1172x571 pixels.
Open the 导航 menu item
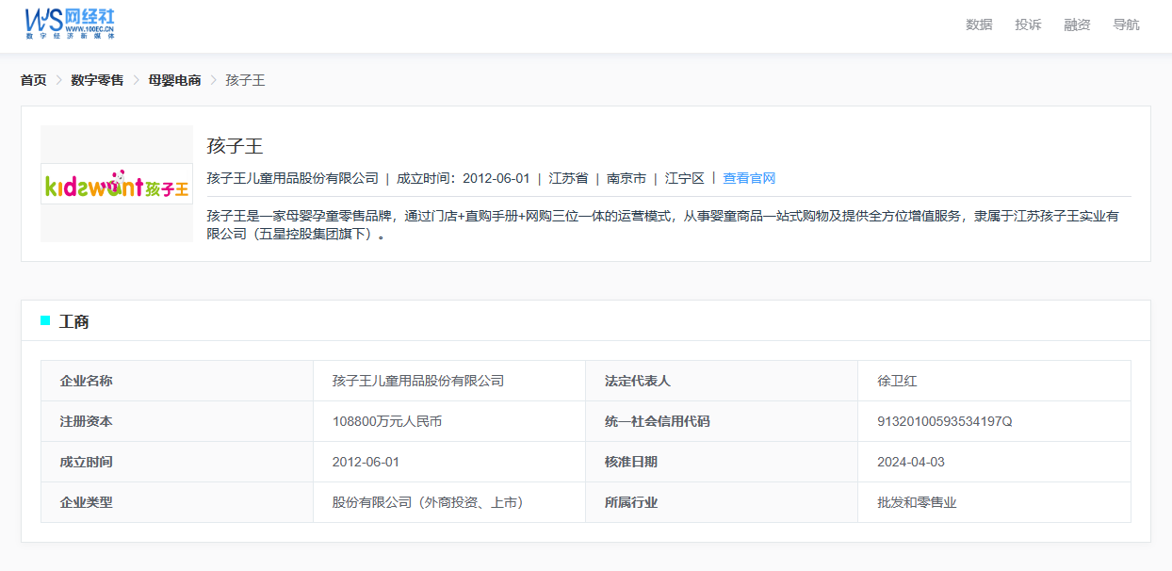[1126, 24]
